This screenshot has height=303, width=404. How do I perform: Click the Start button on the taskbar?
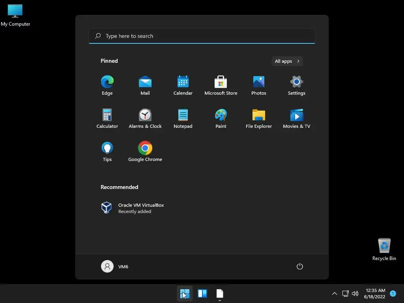tap(185, 294)
